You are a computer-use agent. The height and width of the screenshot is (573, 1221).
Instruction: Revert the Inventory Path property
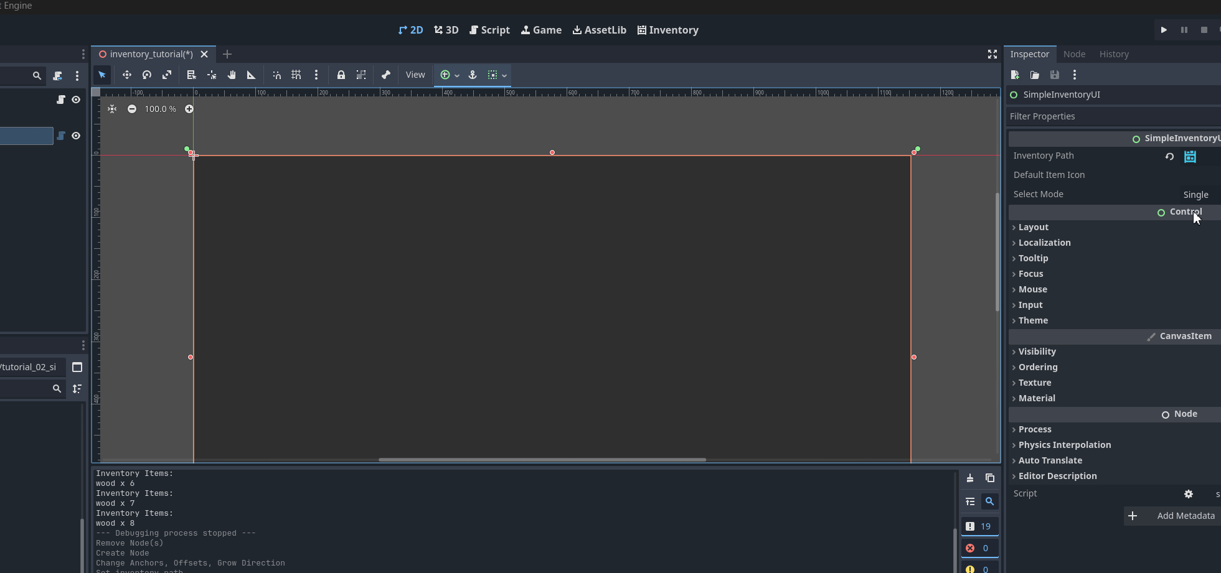coord(1170,157)
